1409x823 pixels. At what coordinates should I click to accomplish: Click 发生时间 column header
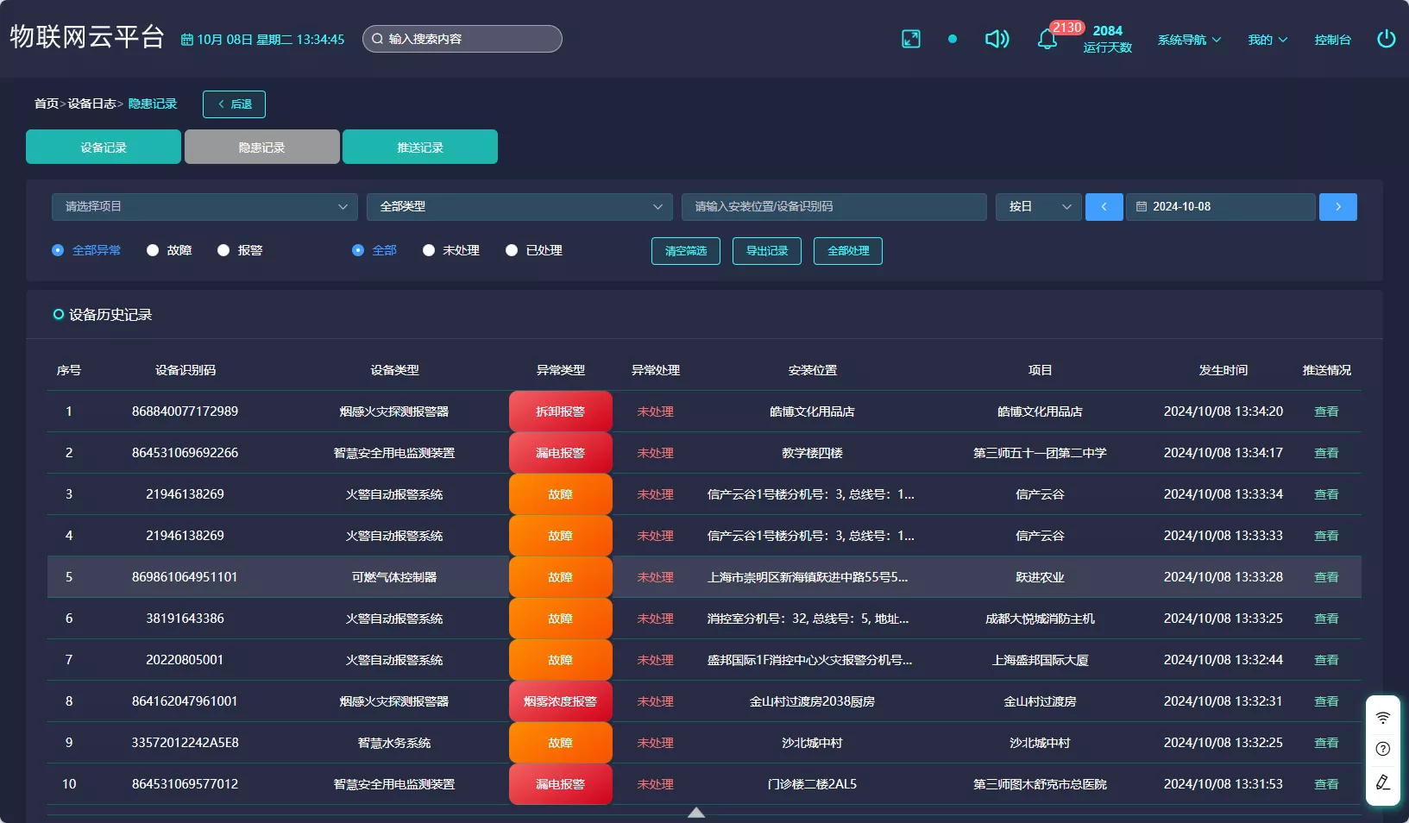pos(1223,370)
